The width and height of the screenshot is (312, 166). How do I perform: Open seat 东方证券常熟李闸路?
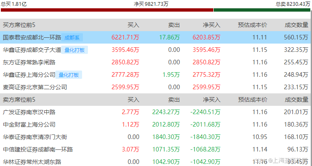[x=29, y=62]
